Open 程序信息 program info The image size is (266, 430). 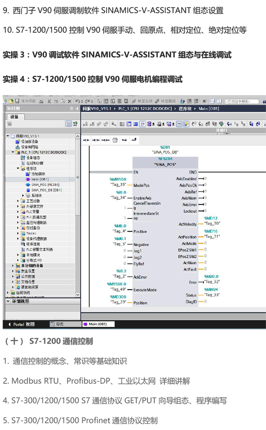pos(31,244)
